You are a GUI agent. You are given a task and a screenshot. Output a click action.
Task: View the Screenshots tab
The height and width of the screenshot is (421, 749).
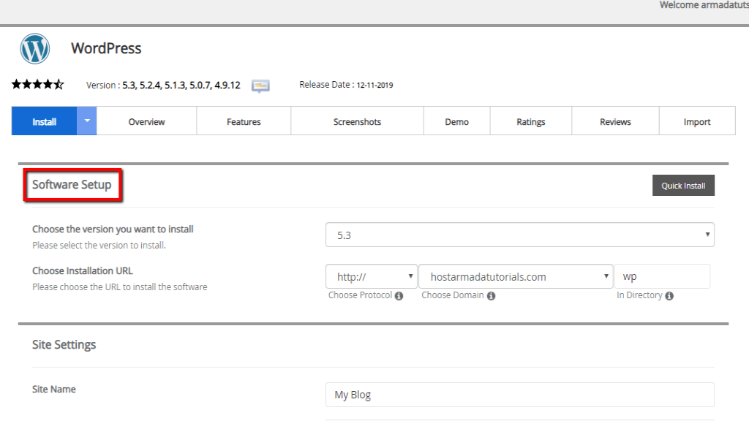[x=357, y=121]
